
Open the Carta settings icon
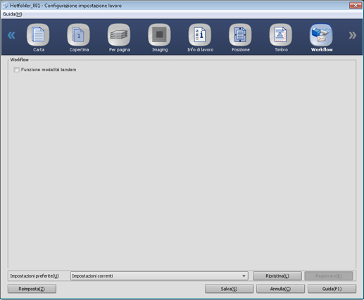tap(38, 34)
